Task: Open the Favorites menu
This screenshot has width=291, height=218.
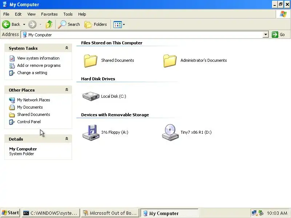Action: pyautogui.click(x=49, y=14)
